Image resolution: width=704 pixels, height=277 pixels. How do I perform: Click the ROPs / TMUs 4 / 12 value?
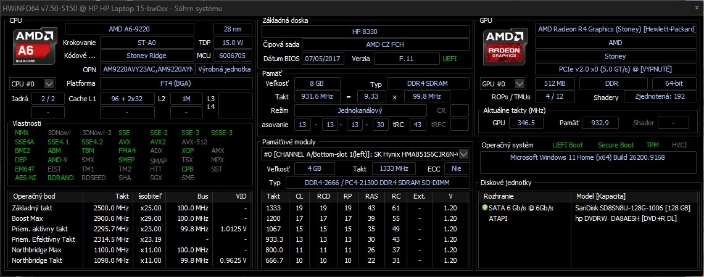[555, 96]
